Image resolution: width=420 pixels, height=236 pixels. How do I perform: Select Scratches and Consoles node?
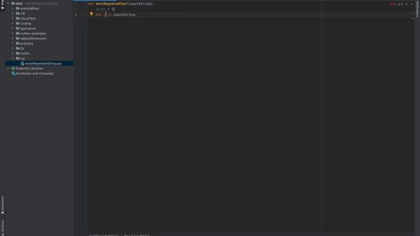click(35, 73)
